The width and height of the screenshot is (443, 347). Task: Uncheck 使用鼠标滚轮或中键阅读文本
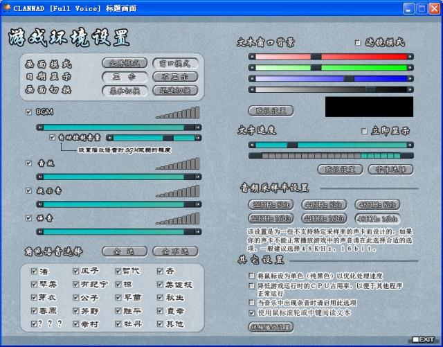[251, 313]
